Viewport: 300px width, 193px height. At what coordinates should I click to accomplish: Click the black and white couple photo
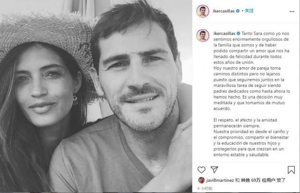(96, 96)
